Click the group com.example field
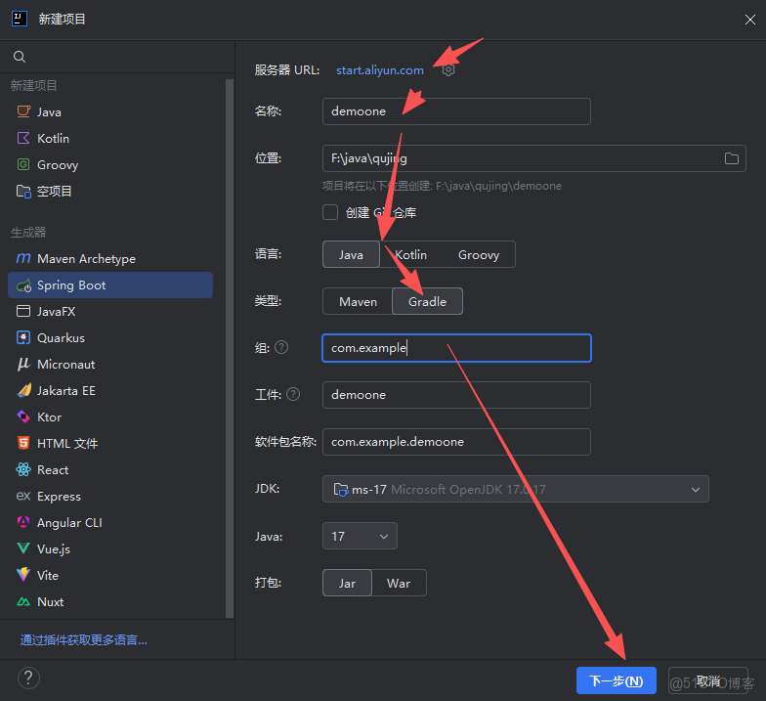The width and height of the screenshot is (766, 701). (456, 348)
